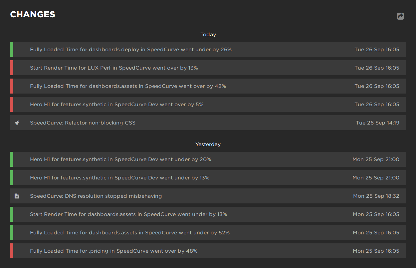Image resolution: width=416 pixels, height=268 pixels.
Task: Click the Yesterday section heading
Action: (x=208, y=144)
